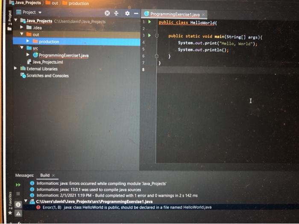The width and height of the screenshot is (299, 224).
Task: Collapse the src folder arrow
Action: coord(22,48)
